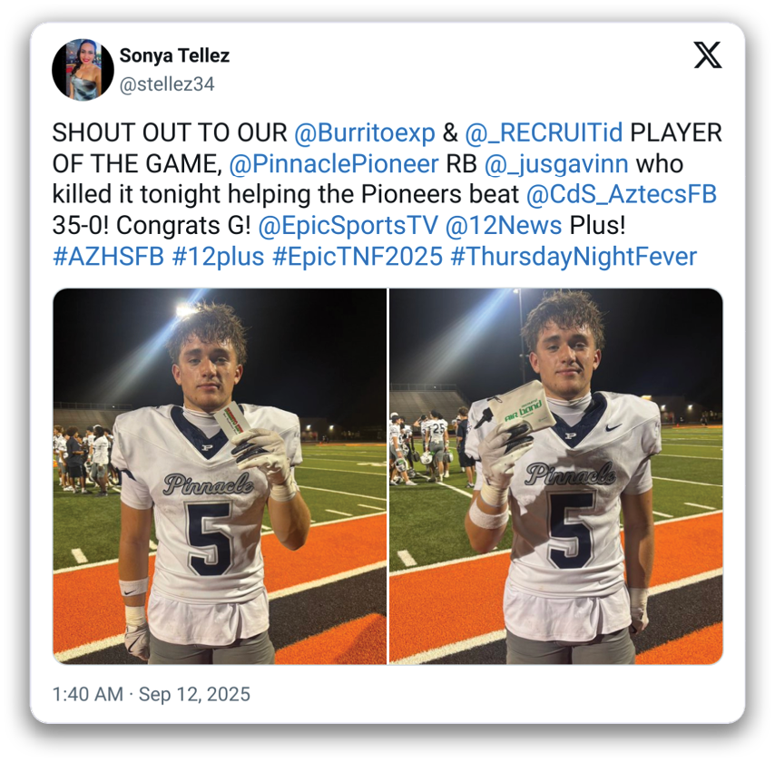The height and width of the screenshot is (762, 775).
Task: Visit the @PinnaclePioneer mention
Action: [334, 164]
